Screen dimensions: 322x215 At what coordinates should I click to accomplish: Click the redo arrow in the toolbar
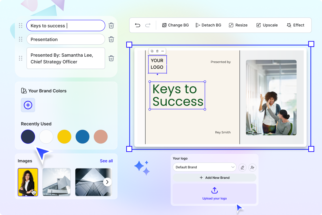tap(148, 25)
